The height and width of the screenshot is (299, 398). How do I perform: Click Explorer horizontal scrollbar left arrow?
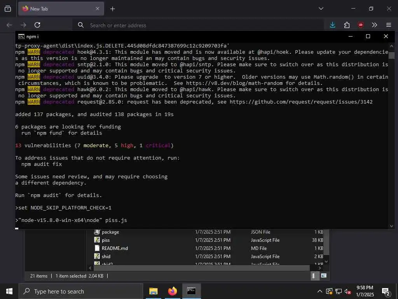click(x=90, y=268)
